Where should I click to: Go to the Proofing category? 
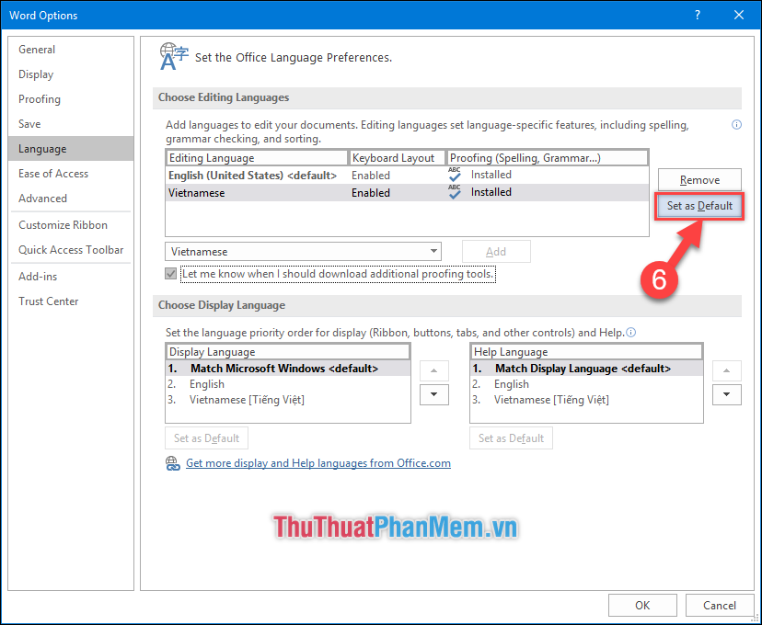[71, 99]
